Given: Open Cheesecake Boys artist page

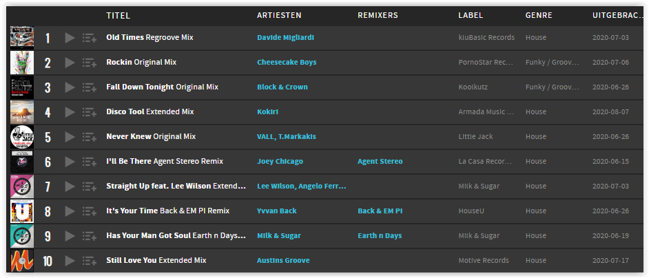Looking at the screenshot, I should click(287, 62).
